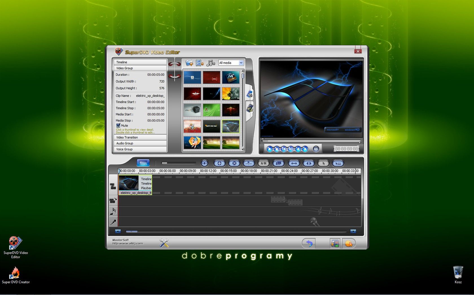Image resolution: width=474 pixels, height=295 pixels.
Task: Step one frame backward in preview
Action: pyautogui.click(x=298, y=149)
